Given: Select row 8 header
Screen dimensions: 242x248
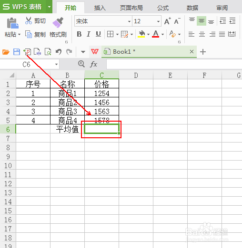Looking at the screenshot, I should (8, 147).
